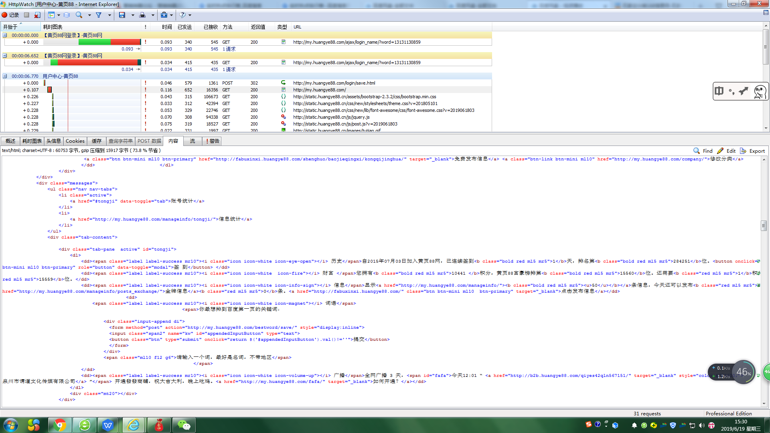770x433 pixels.
Task: Open WeChat from the Windows taskbar
Action: tap(184, 425)
